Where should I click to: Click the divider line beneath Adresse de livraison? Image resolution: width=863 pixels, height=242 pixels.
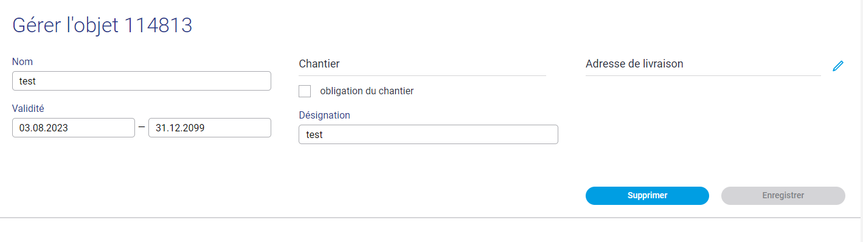pos(703,75)
